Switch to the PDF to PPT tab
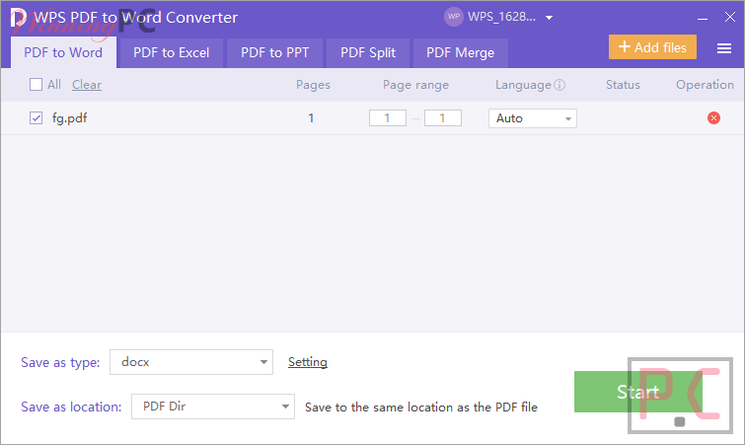 pos(274,52)
